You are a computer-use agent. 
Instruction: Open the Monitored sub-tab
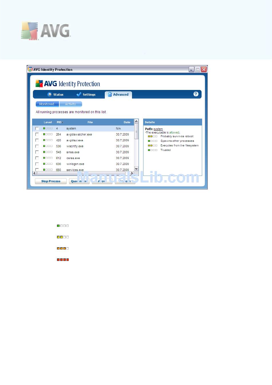pos(47,104)
